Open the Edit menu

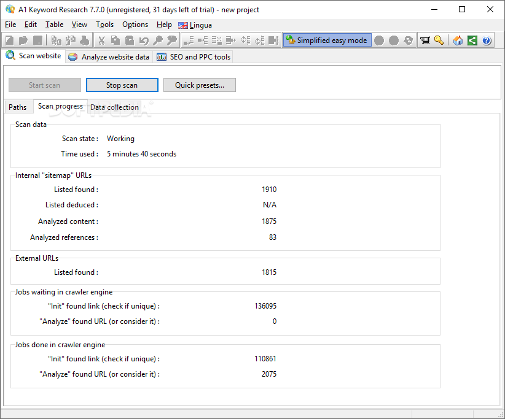point(31,25)
